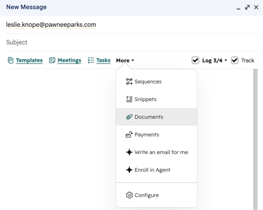Viewport: 263px width, 210px height.
Task: Open the Tasks link
Action: pos(103,60)
